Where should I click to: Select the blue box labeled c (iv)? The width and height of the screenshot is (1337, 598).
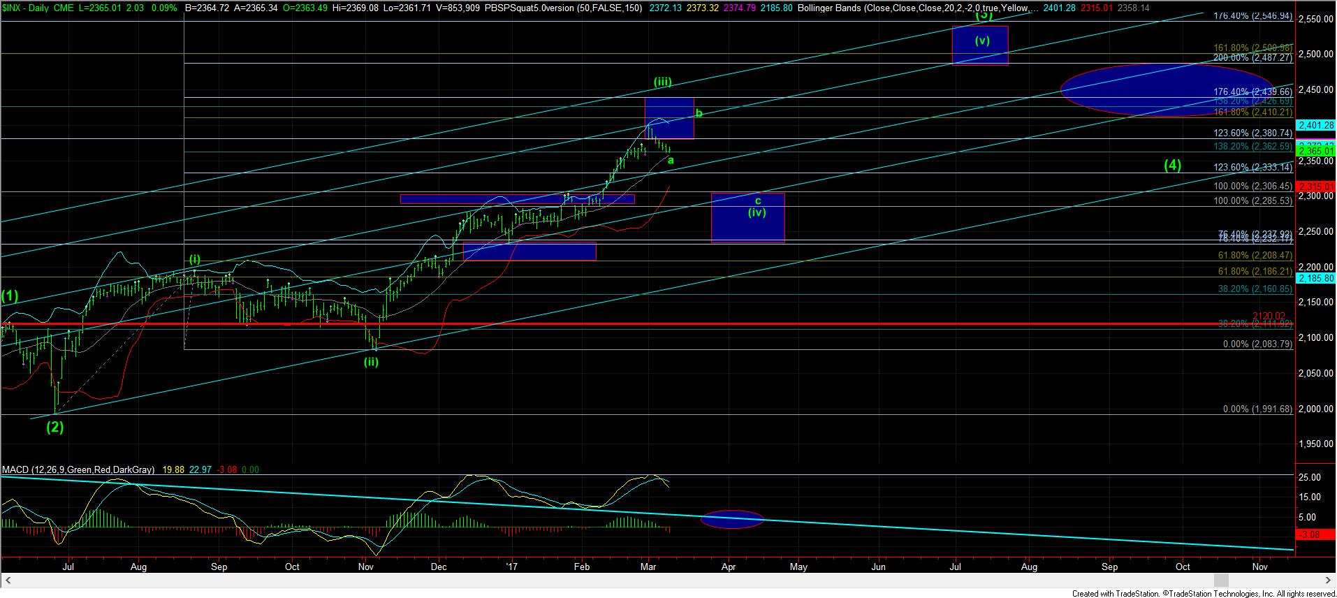click(747, 218)
